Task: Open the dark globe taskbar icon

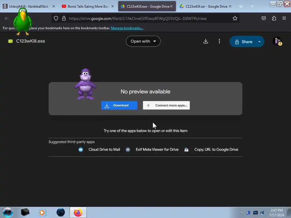Action: 61,212
